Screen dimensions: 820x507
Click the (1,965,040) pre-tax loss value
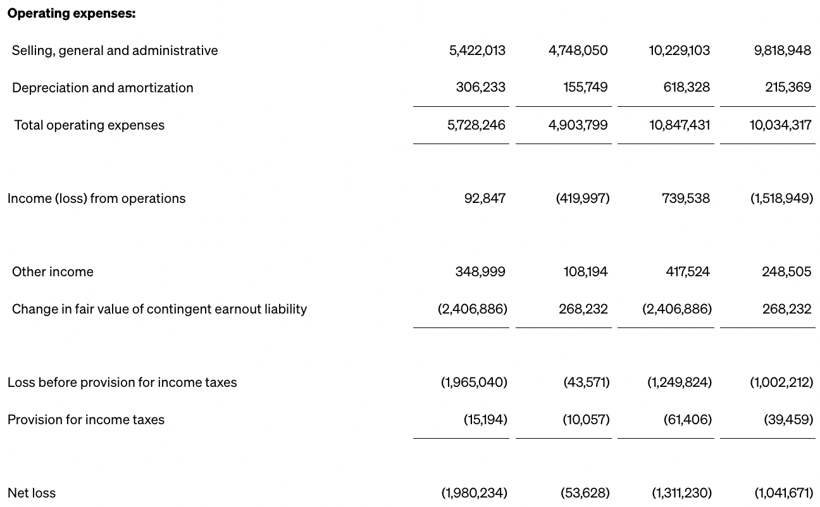(x=474, y=382)
